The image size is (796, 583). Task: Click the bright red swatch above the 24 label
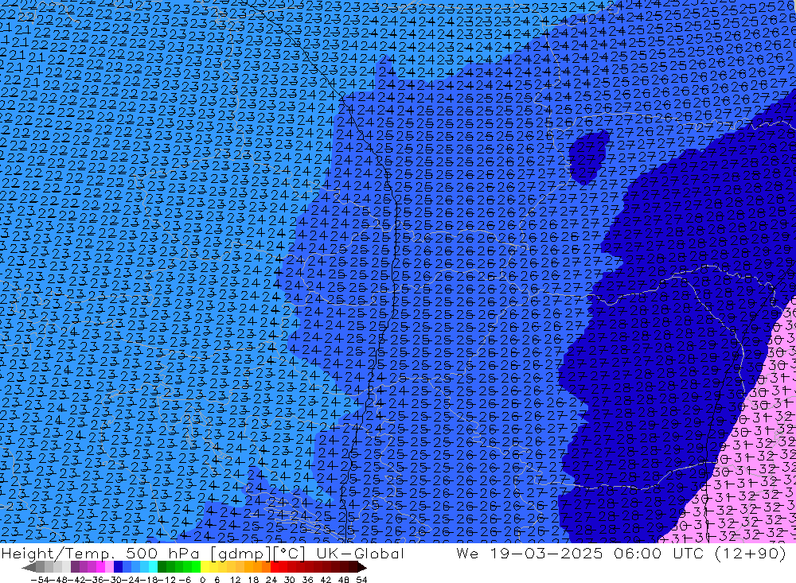tap(275, 567)
